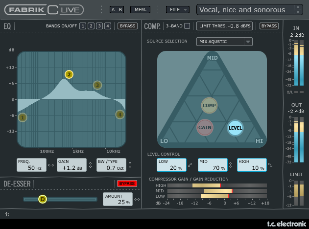Image resolution: width=309 pixels, height=229 pixels.
Task: Click the GAIN puck in triangle
Action: point(205,128)
